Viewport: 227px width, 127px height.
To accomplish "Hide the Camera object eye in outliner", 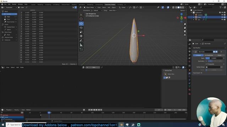I will (x=222, y=15).
